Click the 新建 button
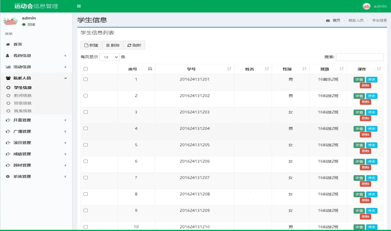 [x=91, y=45]
